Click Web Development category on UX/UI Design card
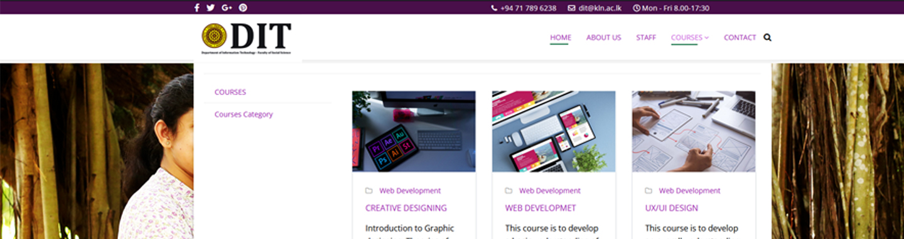The image size is (904, 239). [x=690, y=191]
